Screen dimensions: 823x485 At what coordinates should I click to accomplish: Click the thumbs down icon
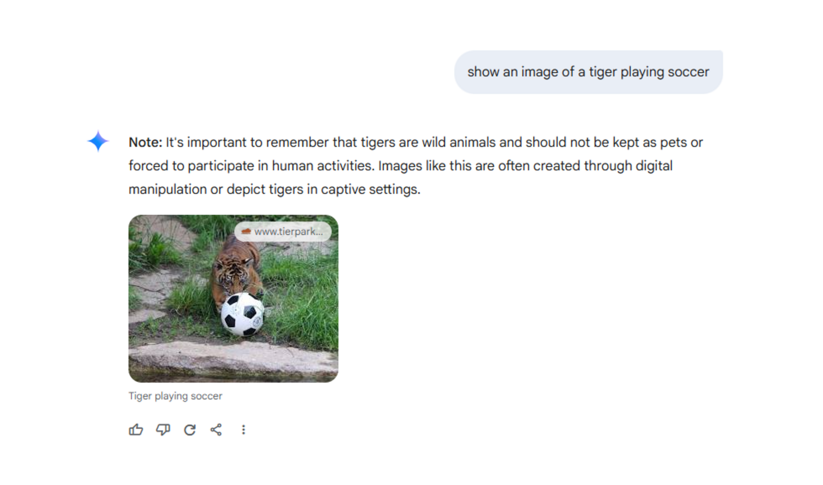(x=163, y=430)
